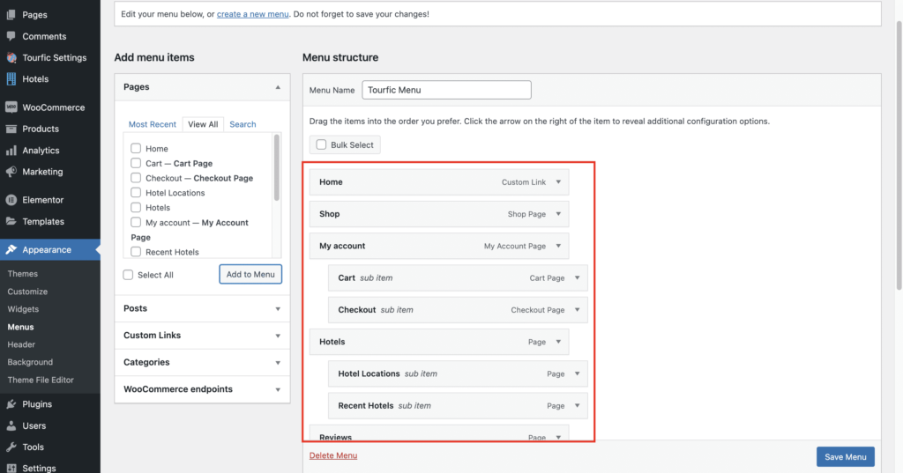Open Background under Appearance
Screen dimensions: 903x473
pos(30,362)
